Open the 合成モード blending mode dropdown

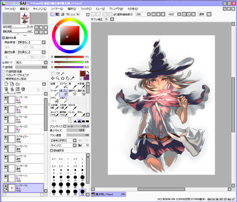click(31, 62)
